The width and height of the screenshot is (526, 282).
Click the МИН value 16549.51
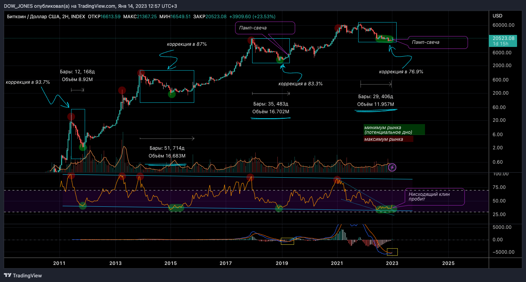tap(180, 16)
